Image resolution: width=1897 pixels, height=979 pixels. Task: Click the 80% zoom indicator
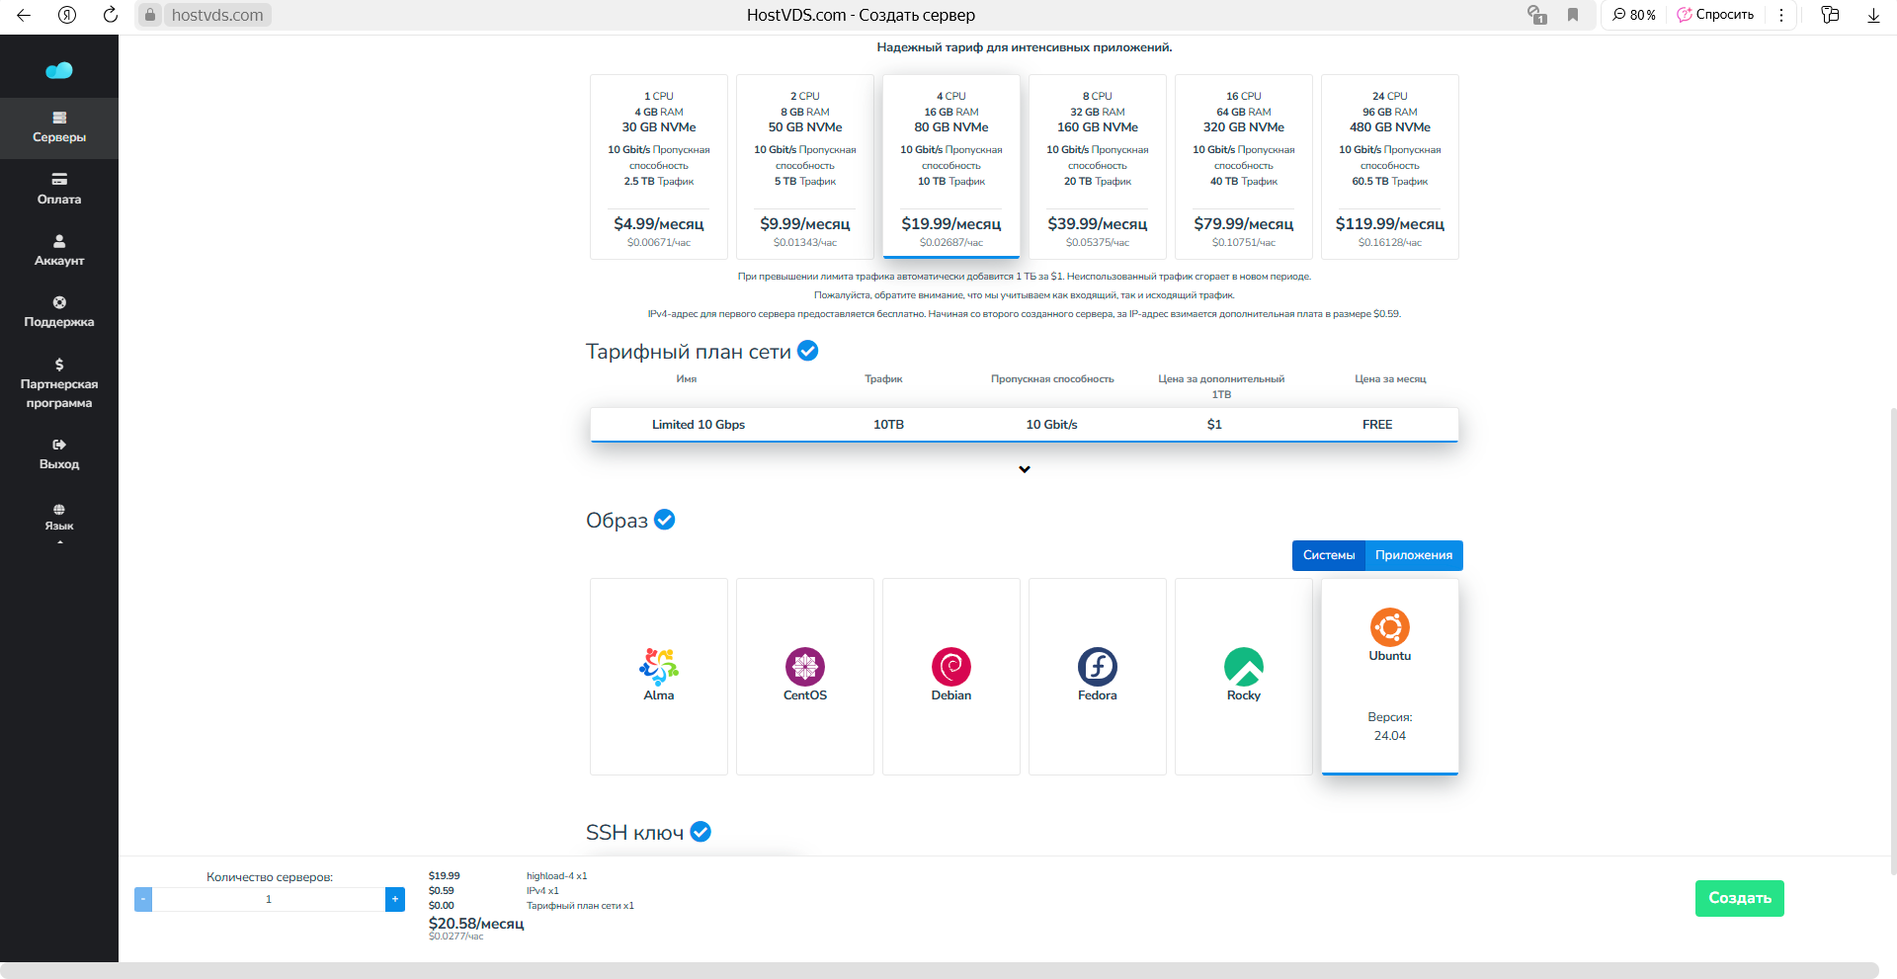tap(1634, 15)
